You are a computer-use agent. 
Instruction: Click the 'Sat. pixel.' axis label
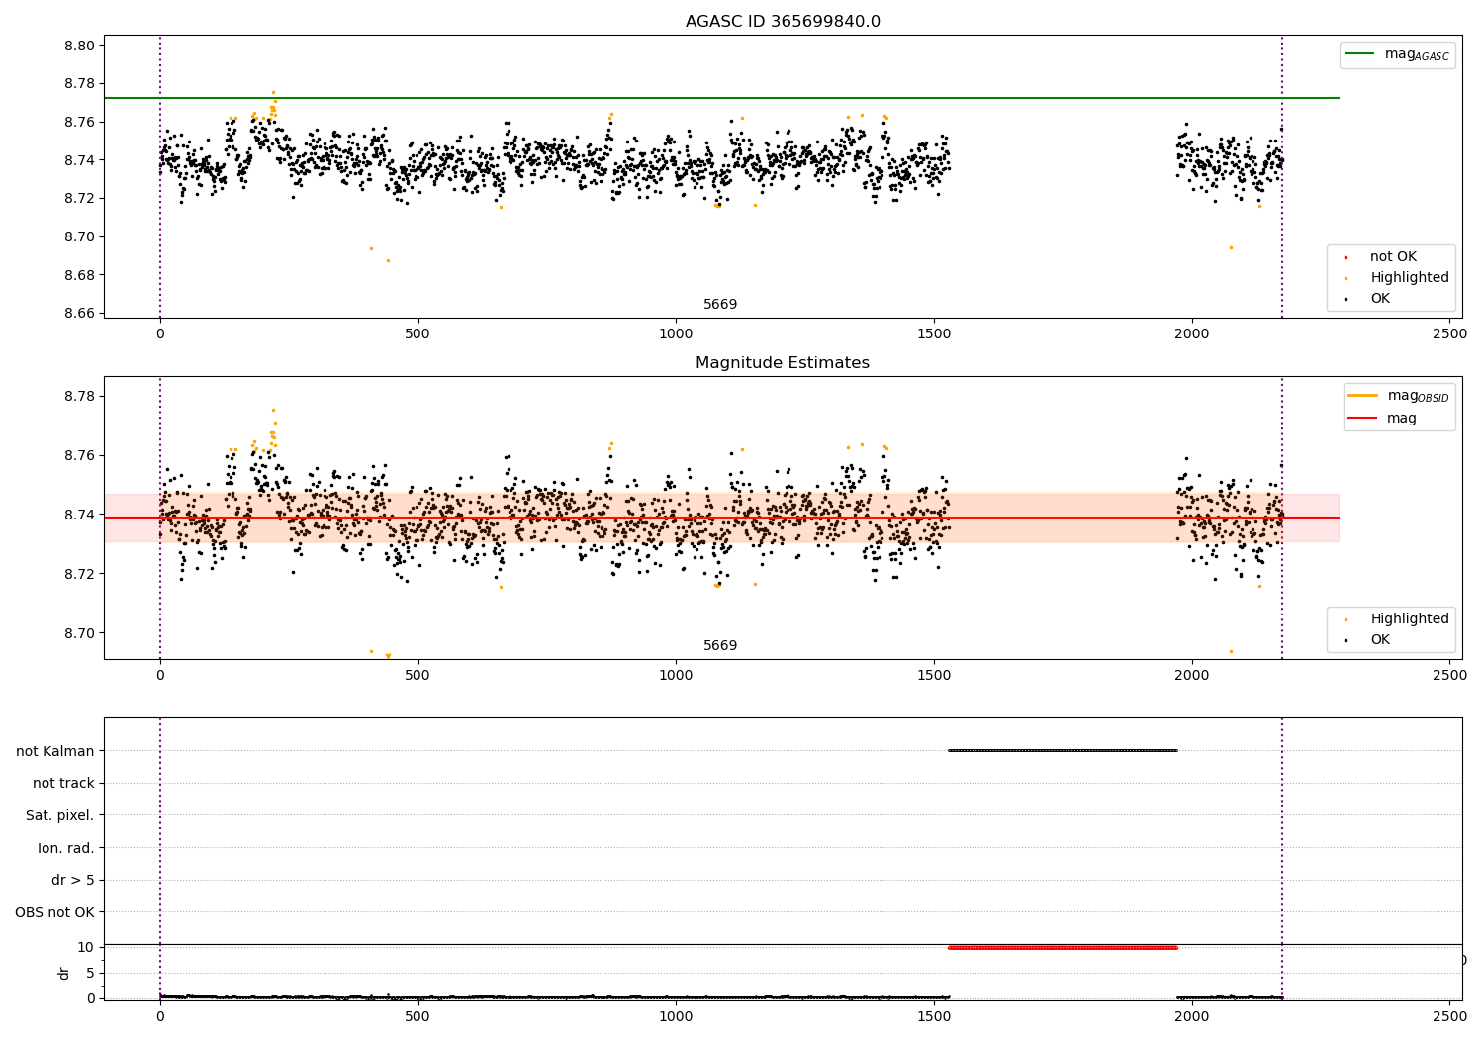coord(60,816)
